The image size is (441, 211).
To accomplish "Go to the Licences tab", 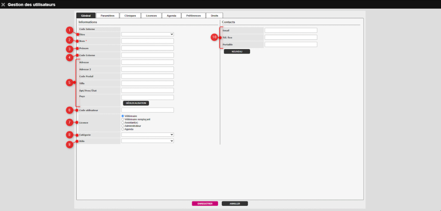I will coord(151,16).
